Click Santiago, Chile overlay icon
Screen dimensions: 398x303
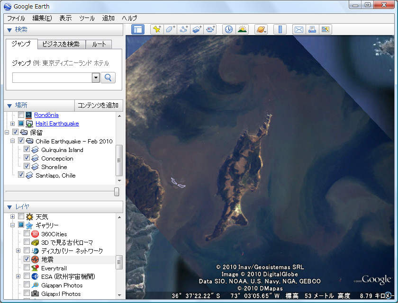pos(29,176)
